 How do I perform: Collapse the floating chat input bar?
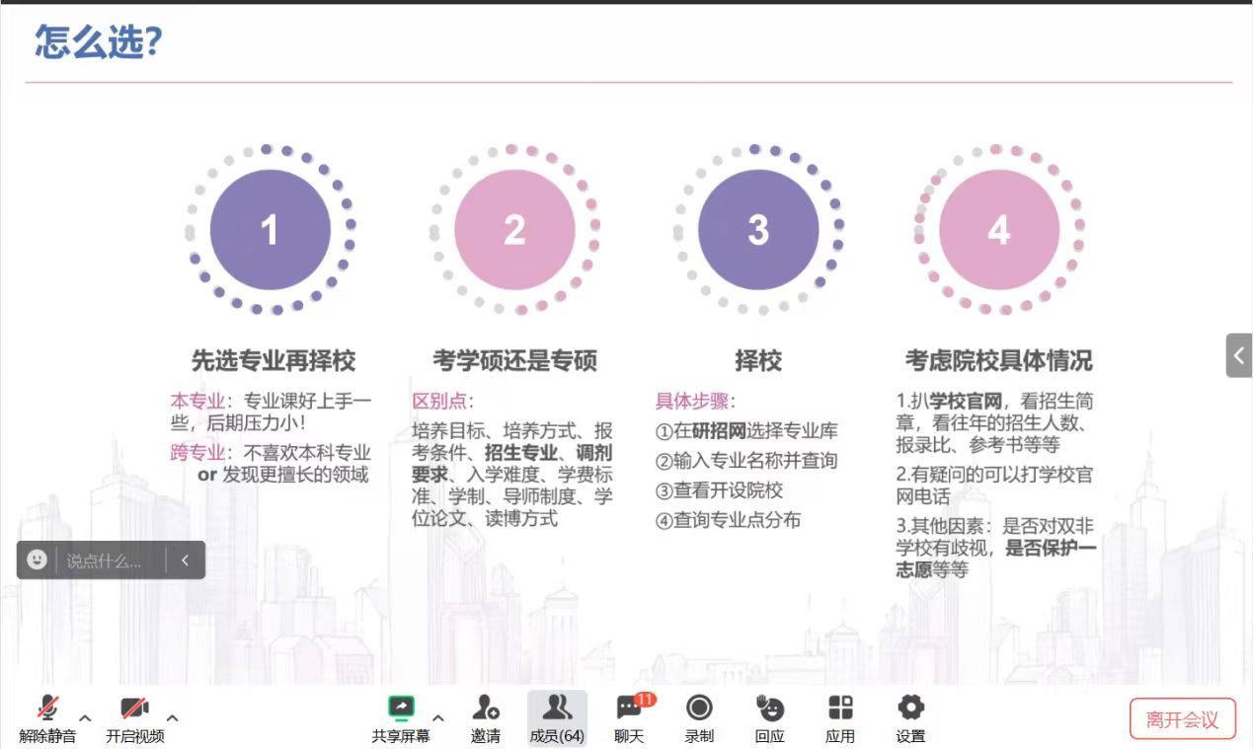click(x=185, y=561)
